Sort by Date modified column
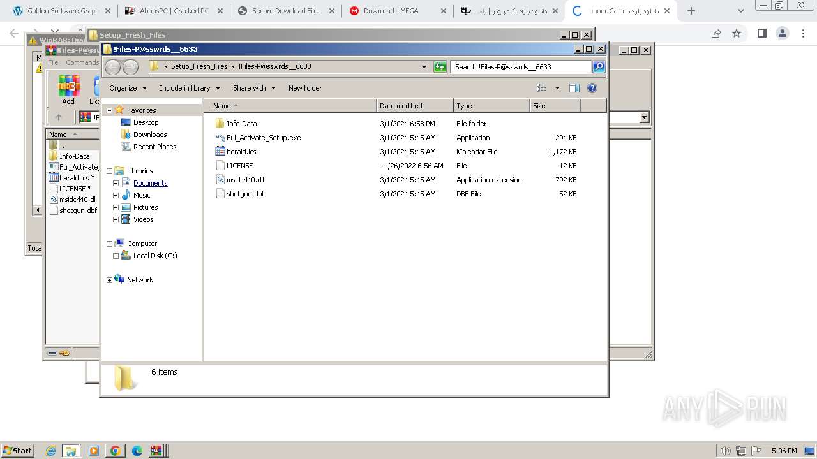 point(415,106)
